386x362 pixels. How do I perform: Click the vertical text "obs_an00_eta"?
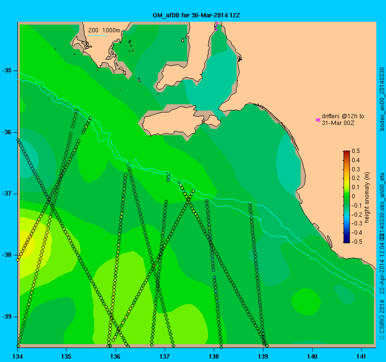[x=382, y=191]
